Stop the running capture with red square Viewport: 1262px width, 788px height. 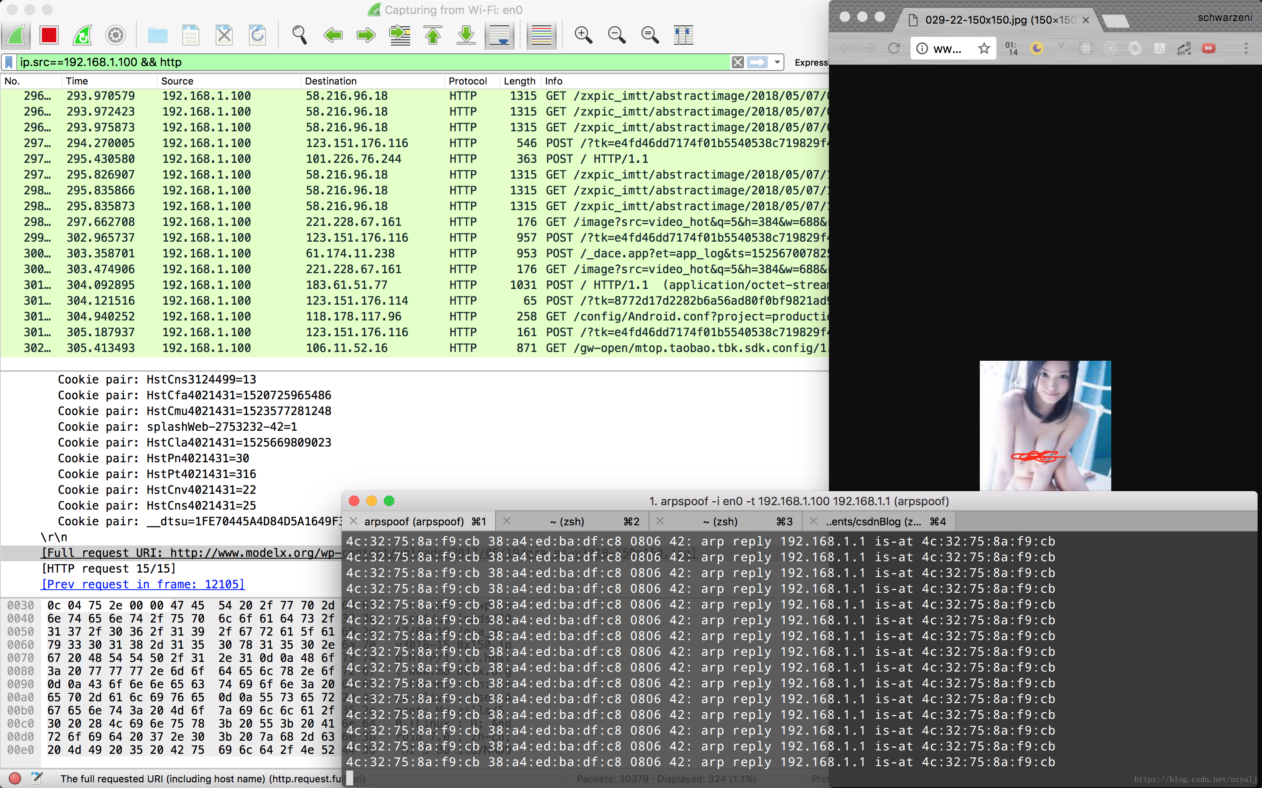(49, 35)
